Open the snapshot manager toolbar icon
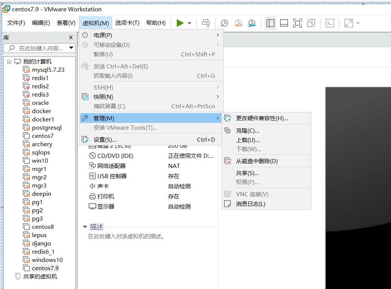This screenshot has height=289, width=391. [x=252, y=23]
